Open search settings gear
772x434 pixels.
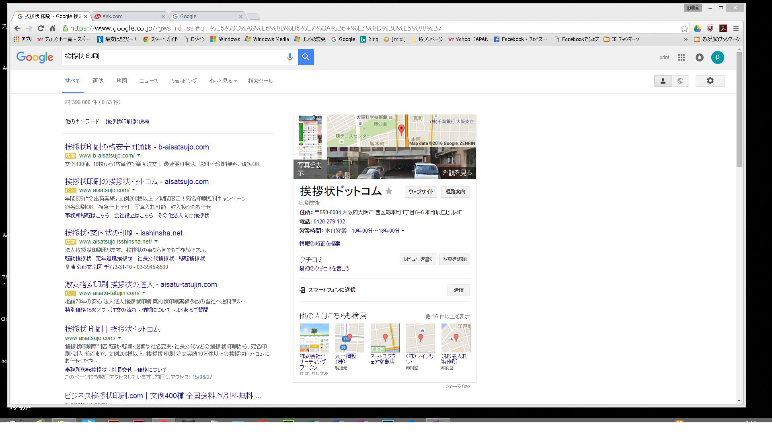click(x=710, y=81)
